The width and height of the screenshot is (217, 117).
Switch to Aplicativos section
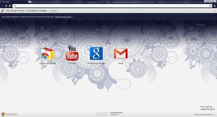pyautogui.click(x=116, y=114)
